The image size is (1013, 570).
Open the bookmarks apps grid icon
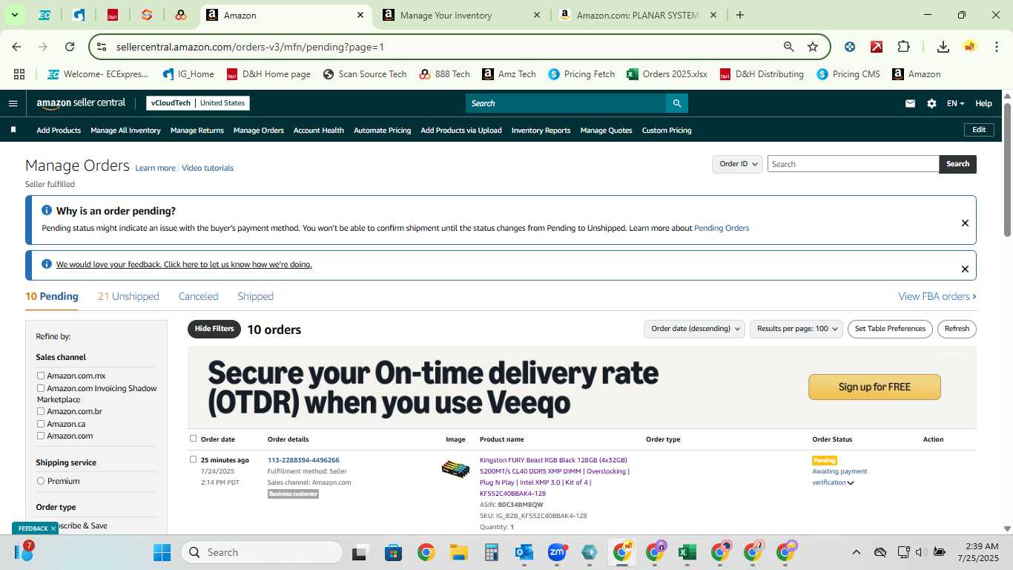(19, 74)
